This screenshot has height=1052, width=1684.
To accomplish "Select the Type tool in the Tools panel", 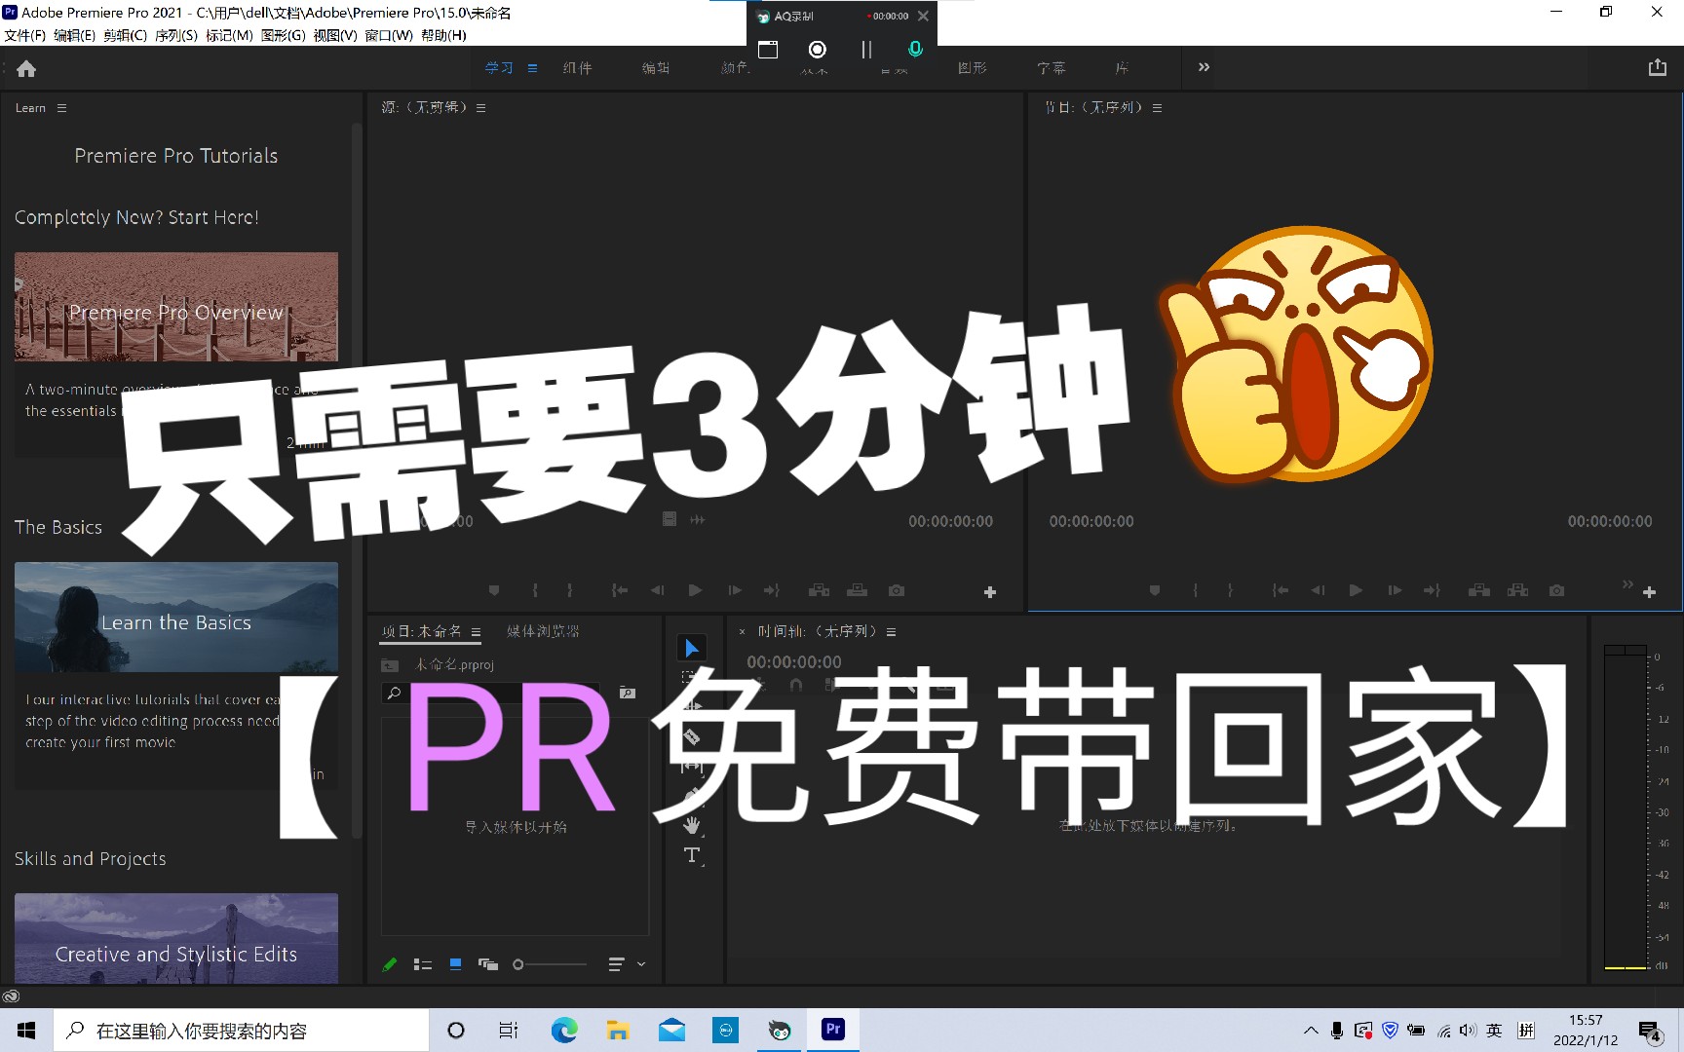I will click(x=692, y=855).
